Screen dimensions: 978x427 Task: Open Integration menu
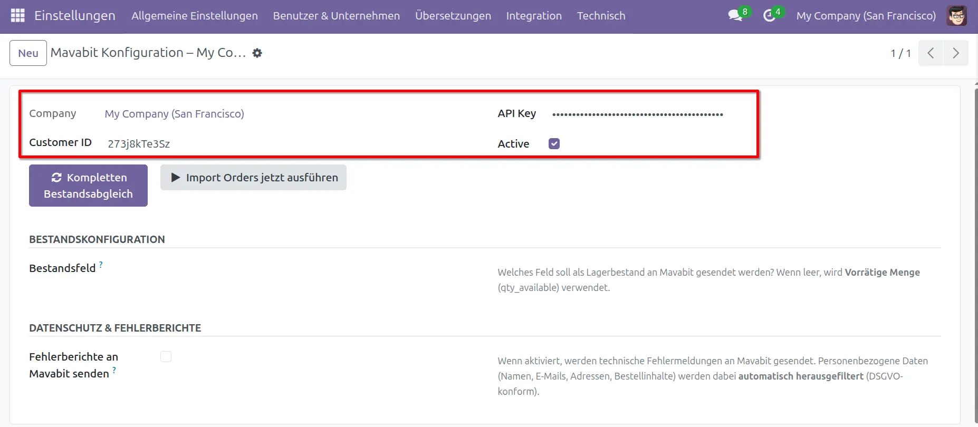(534, 16)
